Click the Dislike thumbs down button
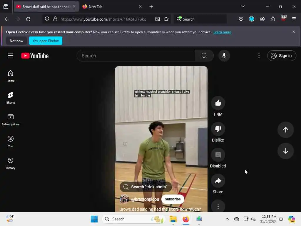 [x=218, y=129]
